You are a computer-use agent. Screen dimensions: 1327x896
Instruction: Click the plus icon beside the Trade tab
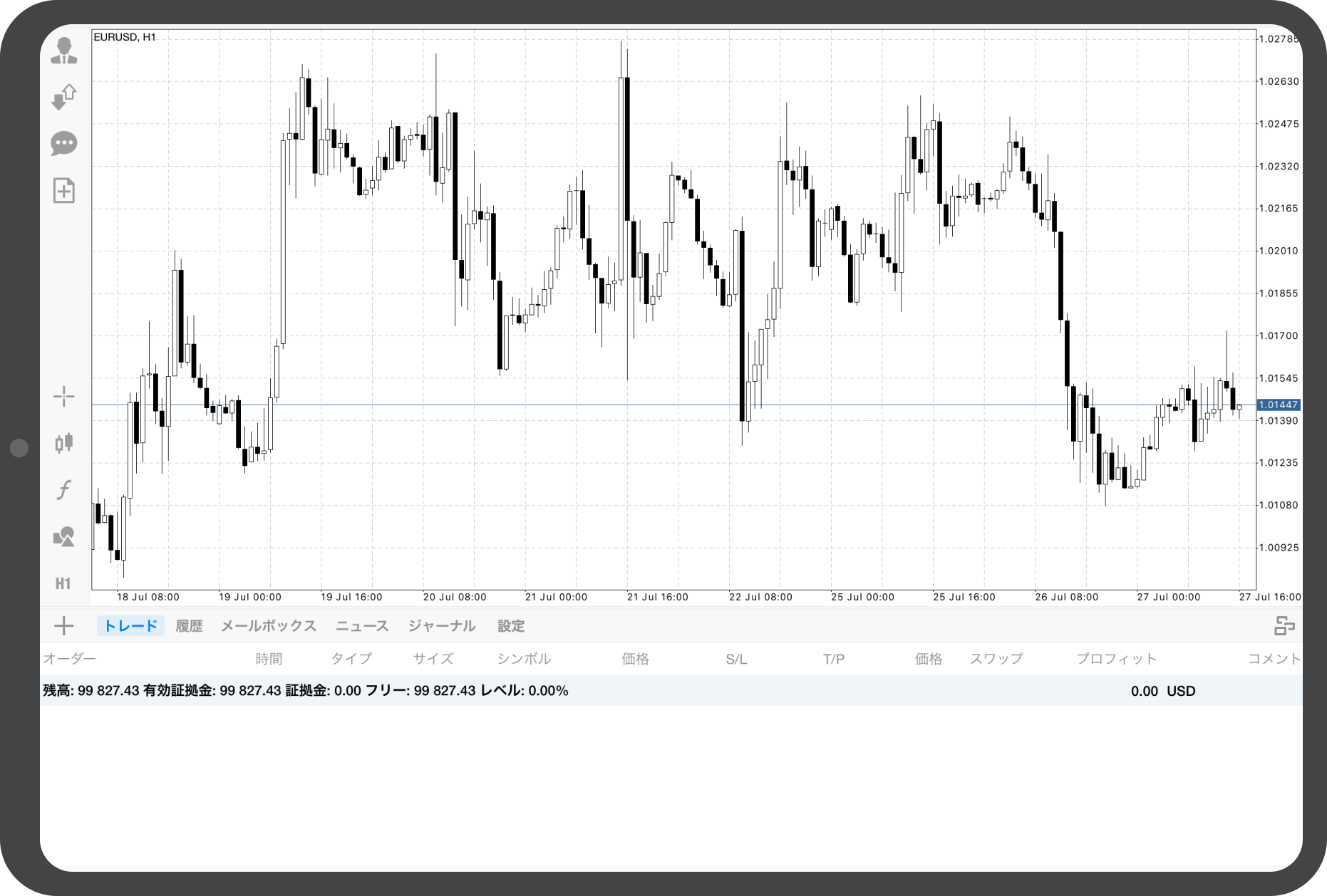[64, 626]
